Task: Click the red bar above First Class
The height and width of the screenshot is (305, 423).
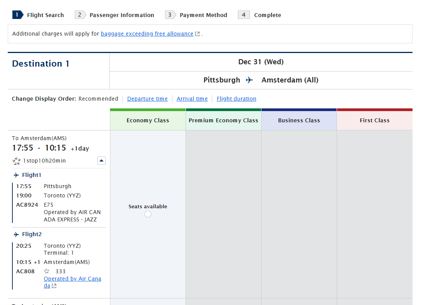Action: pyautogui.click(x=375, y=110)
